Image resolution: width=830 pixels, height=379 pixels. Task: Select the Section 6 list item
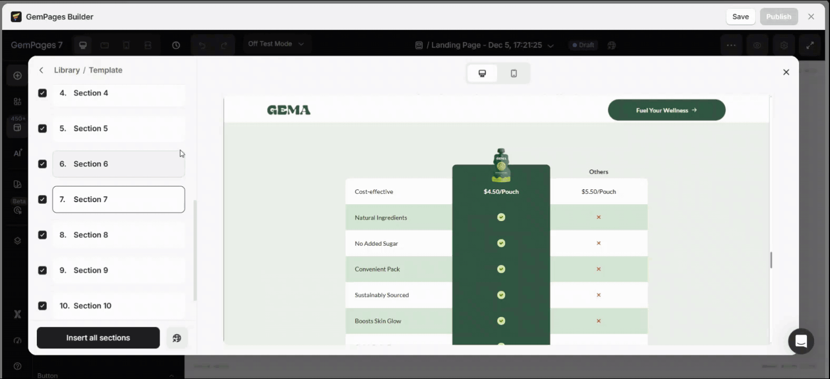coord(118,164)
